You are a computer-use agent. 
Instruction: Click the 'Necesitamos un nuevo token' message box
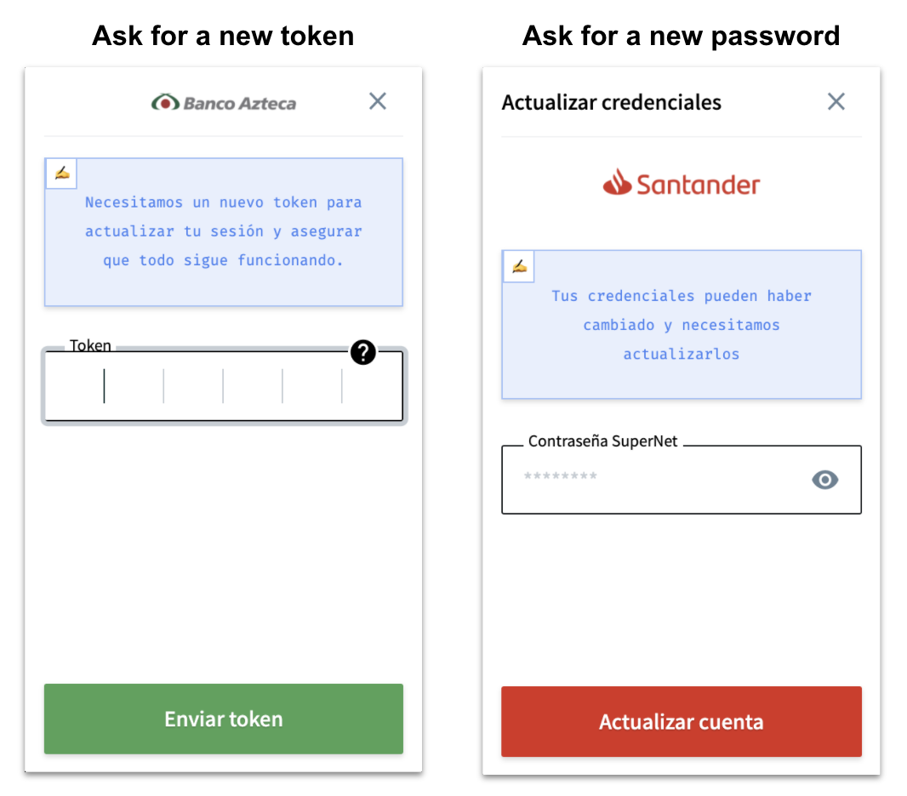(223, 232)
